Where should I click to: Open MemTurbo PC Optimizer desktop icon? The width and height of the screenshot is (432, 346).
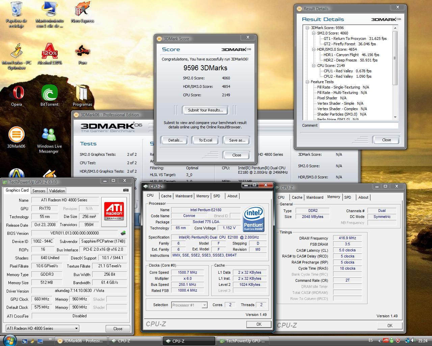pyautogui.click(x=16, y=56)
